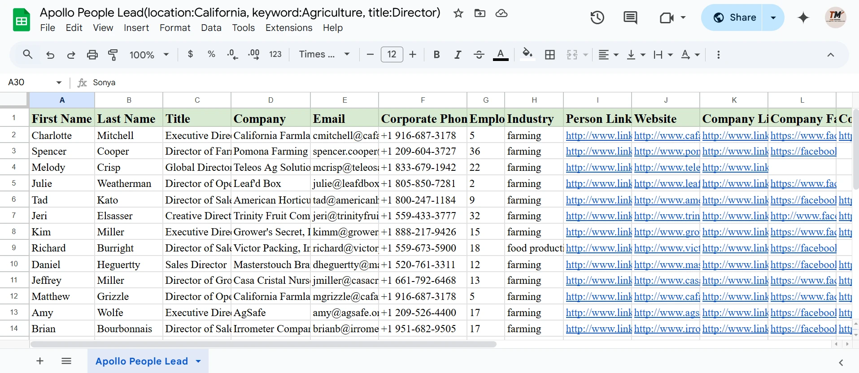Open Person Link in Charlotte Mitchell row
This screenshot has height=373, width=859.
tap(598, 135)
